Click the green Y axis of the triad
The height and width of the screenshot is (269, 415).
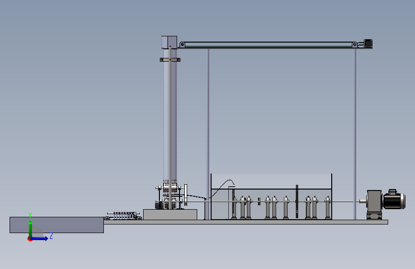click(30, 229)
